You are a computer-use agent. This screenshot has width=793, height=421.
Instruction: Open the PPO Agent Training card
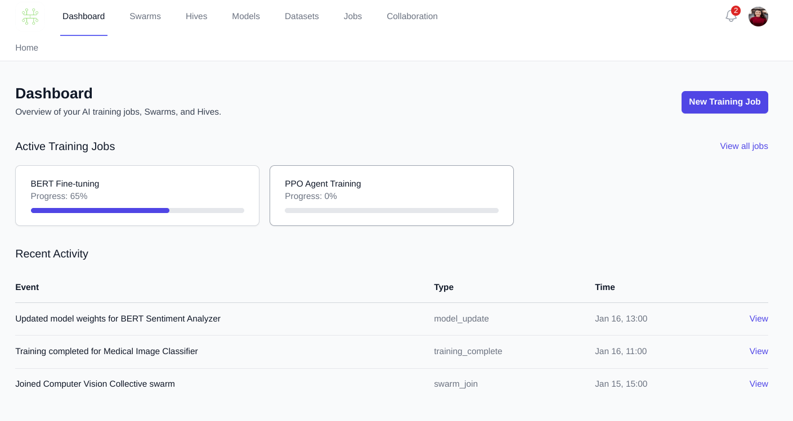tap(391, 188)
